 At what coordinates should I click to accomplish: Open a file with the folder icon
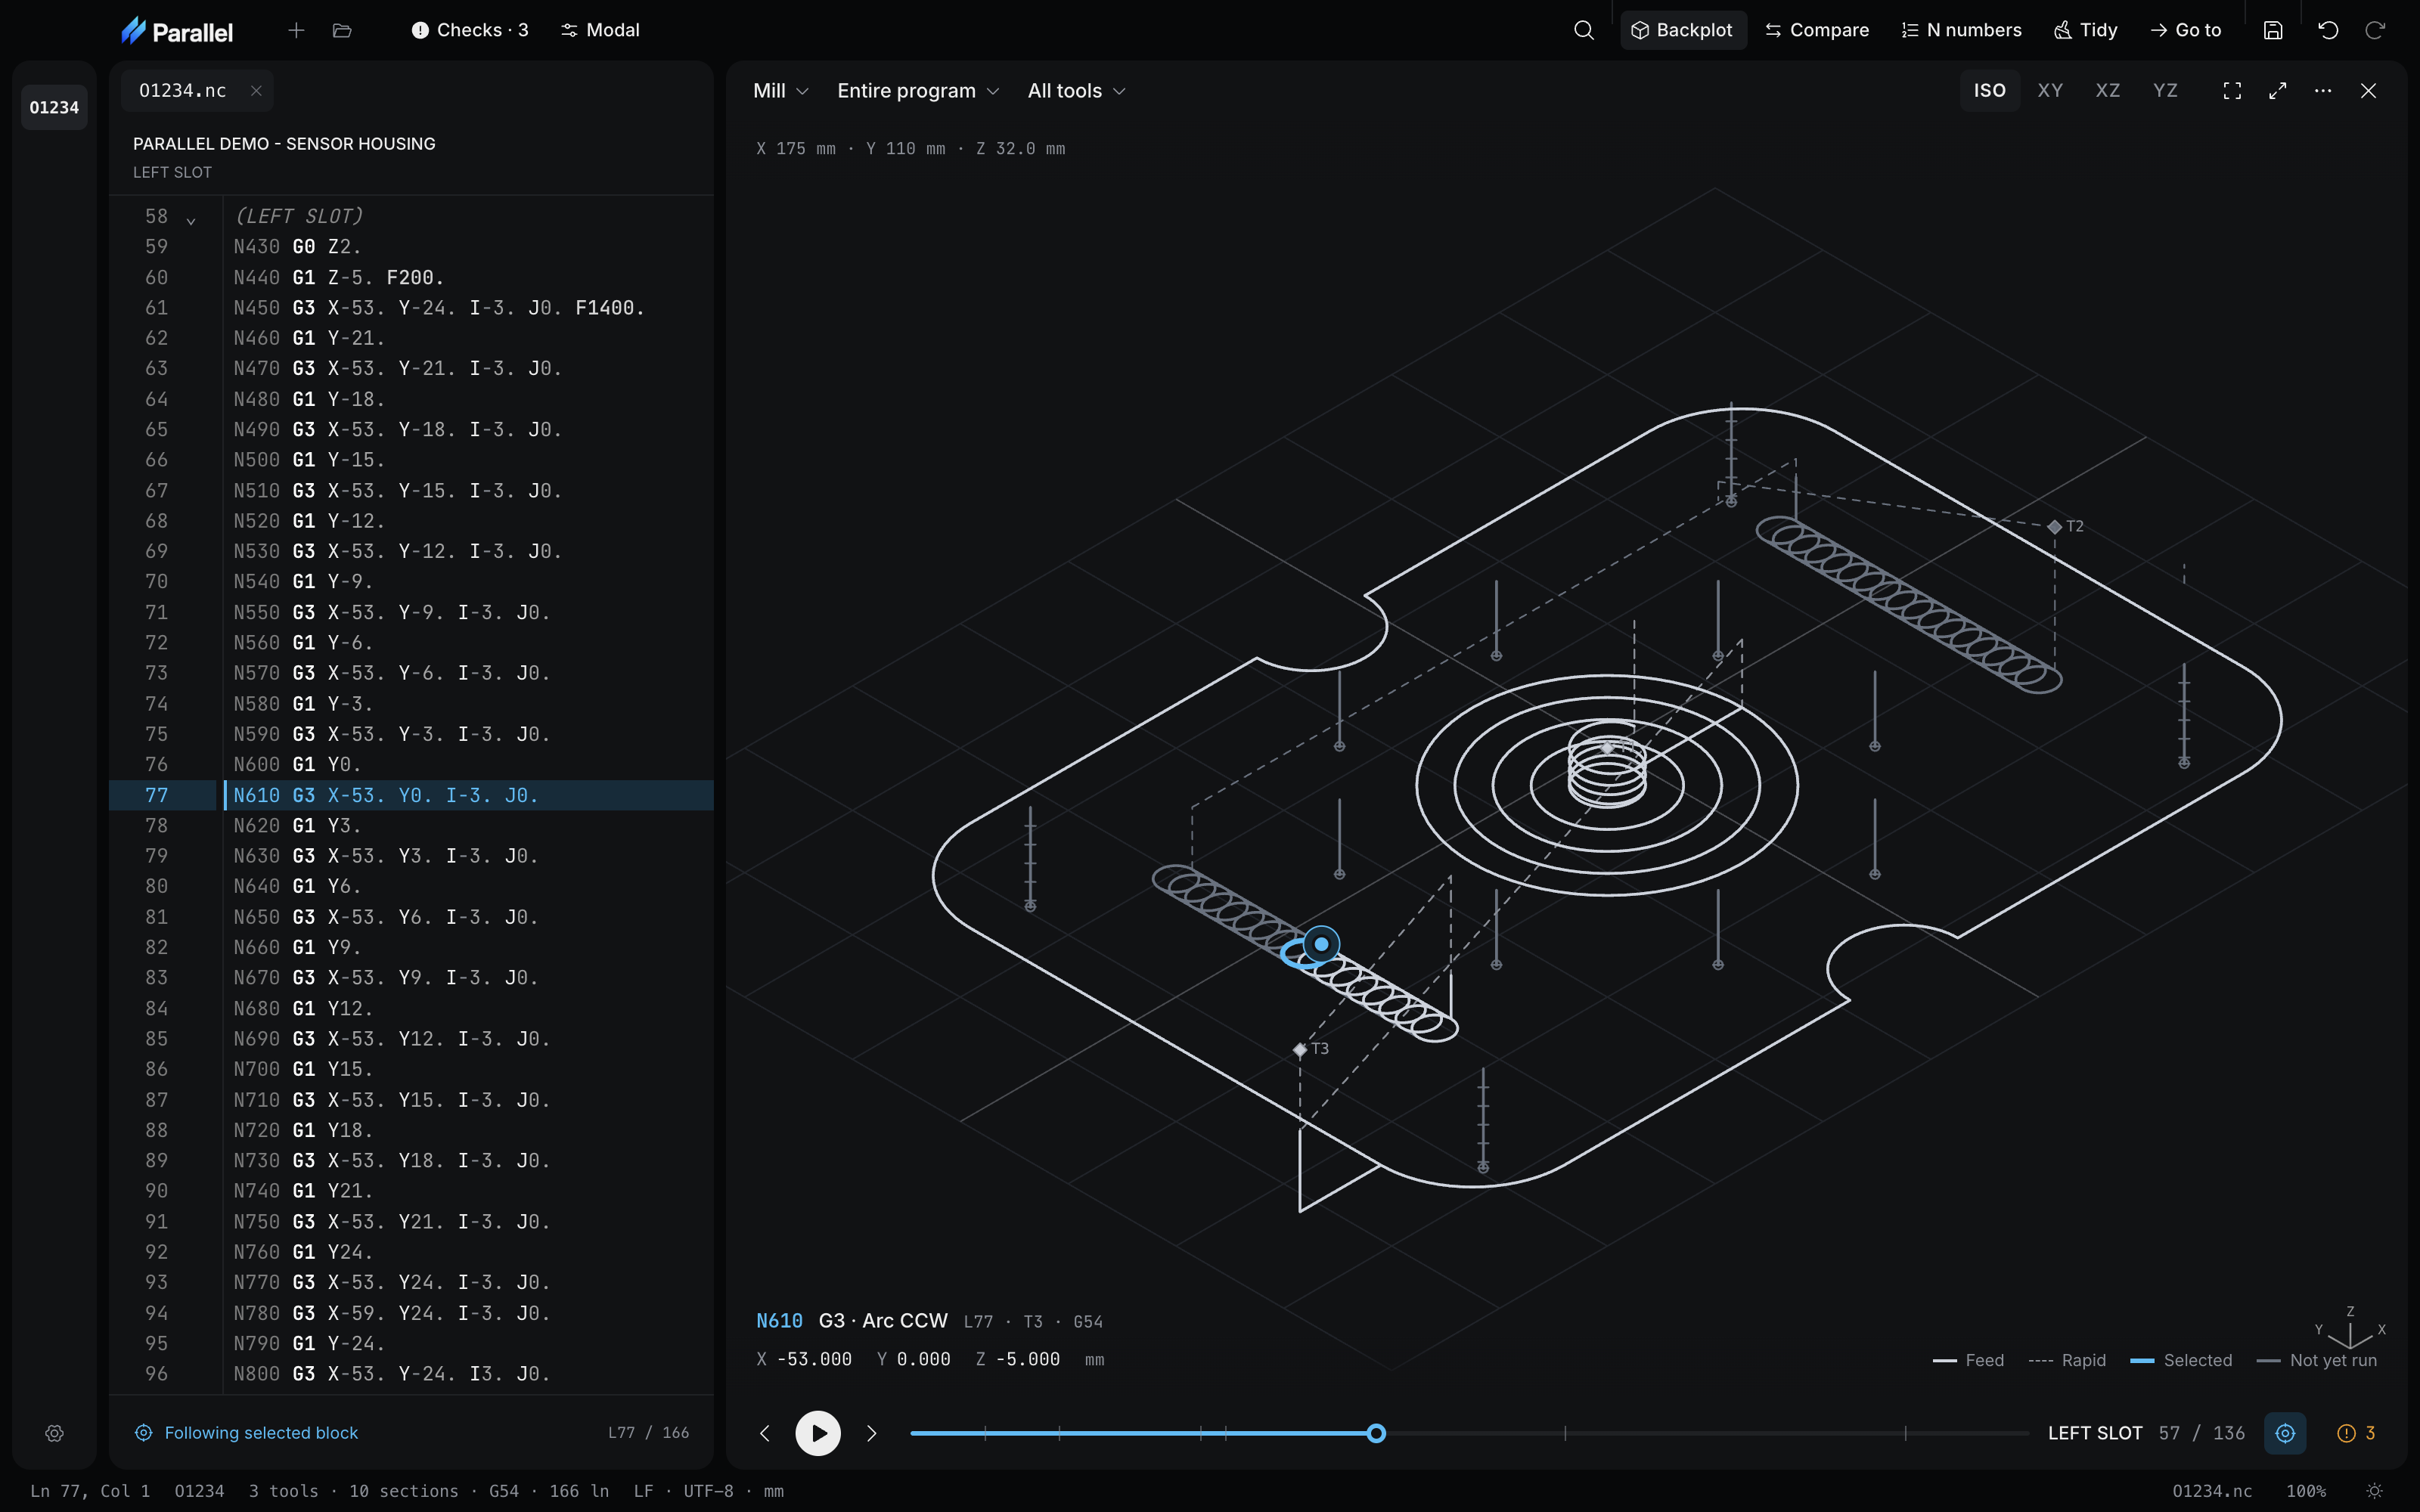click(x=342, y=30)
